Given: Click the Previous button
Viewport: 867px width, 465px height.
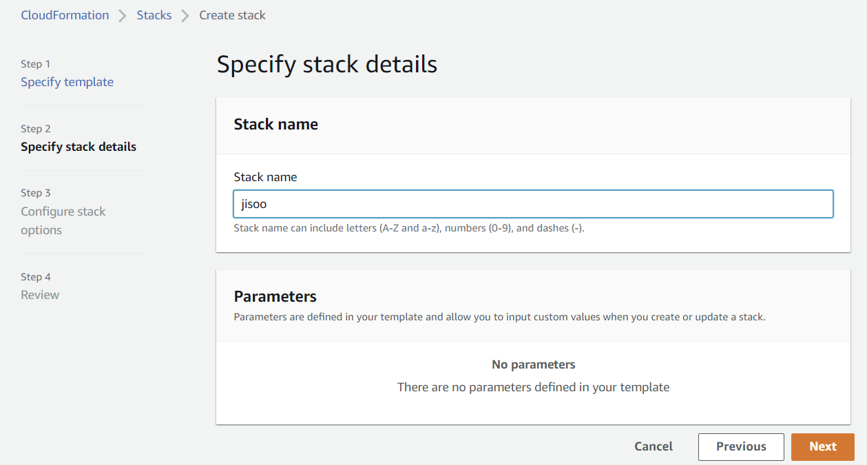Looking at the screenshot, I should [x=741, y=446].
